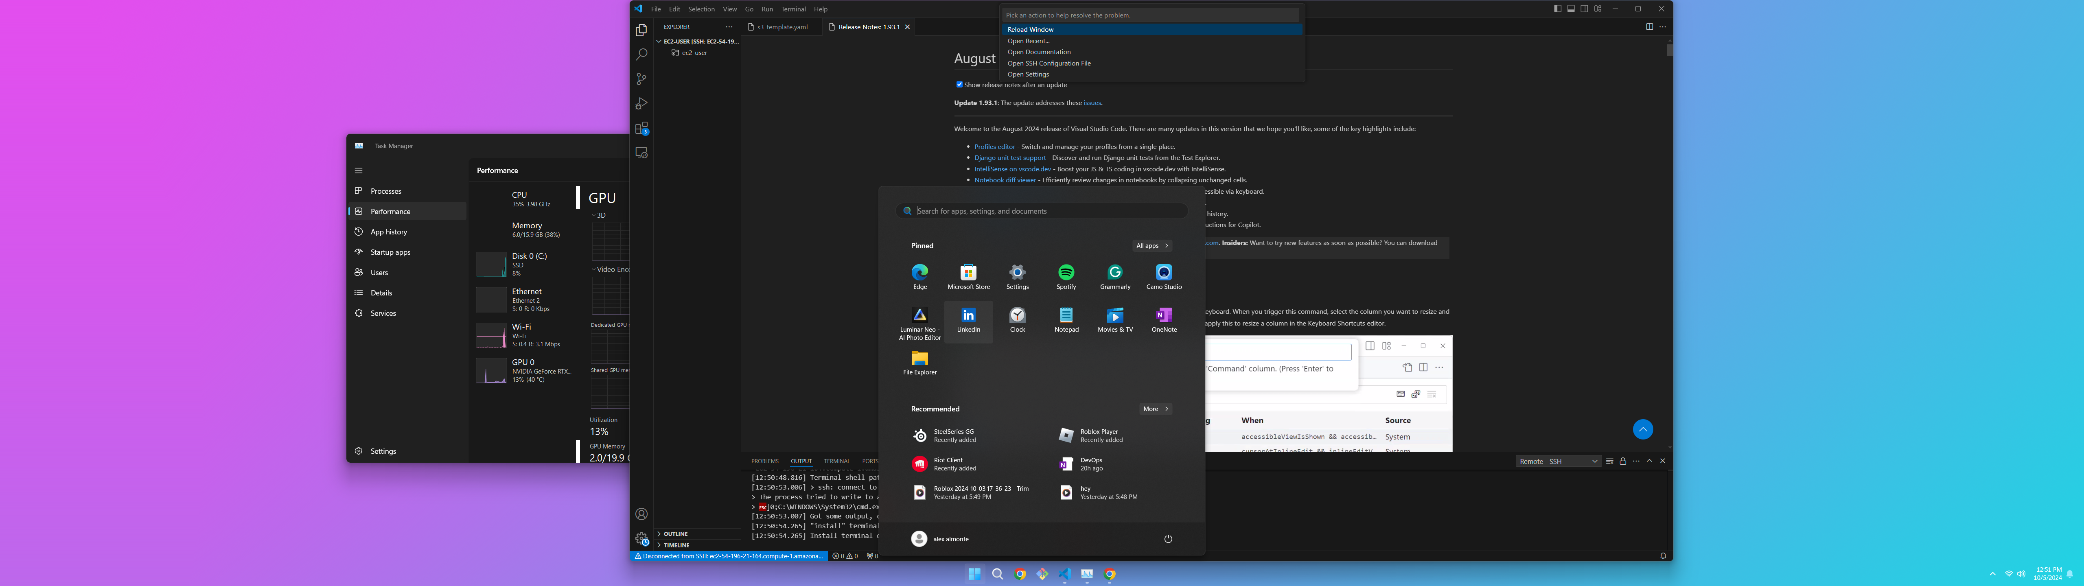This screenshot has height=586, width=2084.
Task: Toggle the output scroll lock icon
Action: click(1623, 461)
